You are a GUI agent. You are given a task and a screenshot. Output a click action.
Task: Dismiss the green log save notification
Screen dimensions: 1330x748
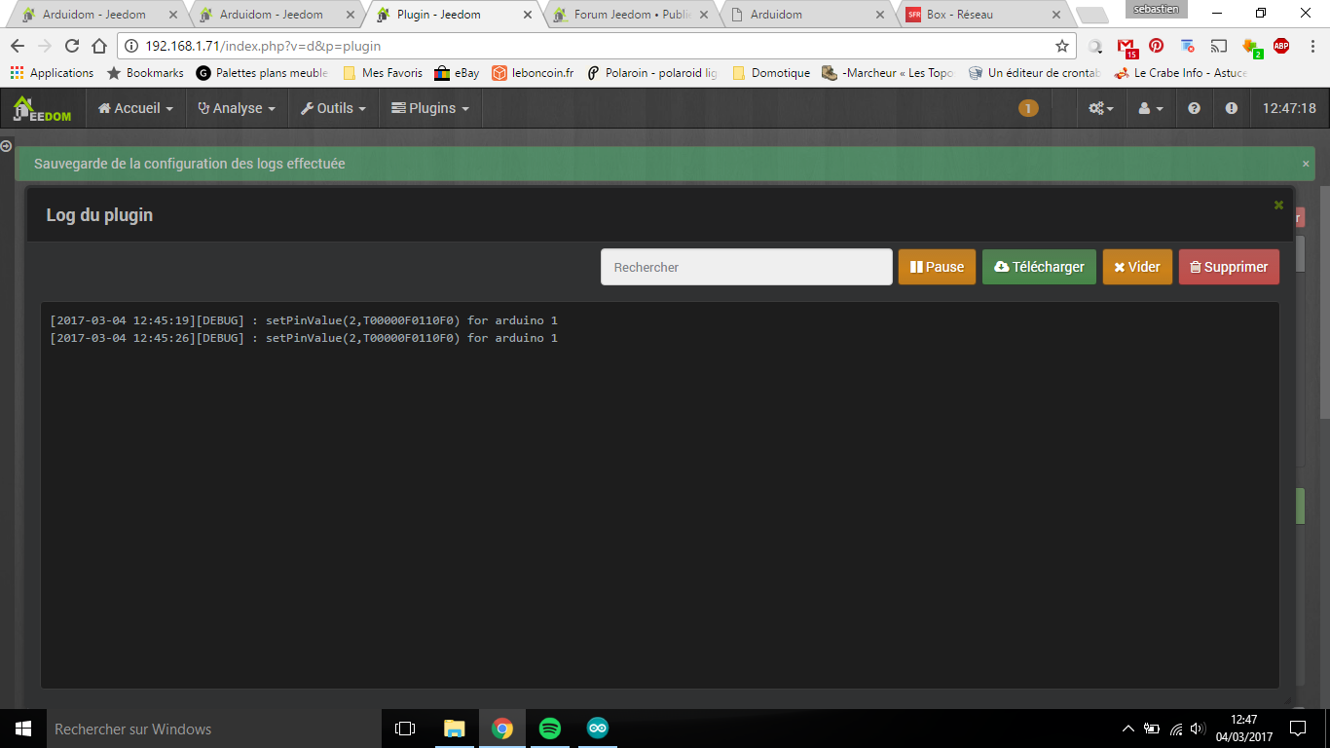coord(1306,164)
